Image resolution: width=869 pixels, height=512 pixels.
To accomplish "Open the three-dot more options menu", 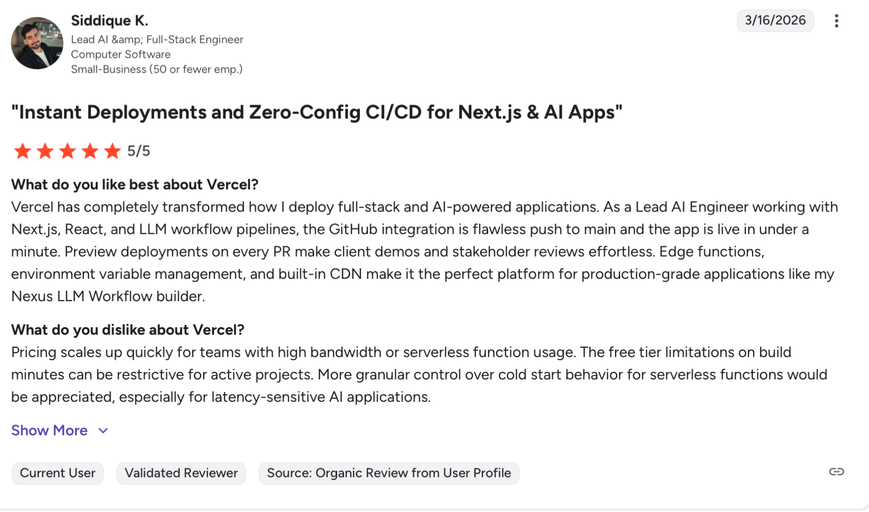I will tap(836, 21).
